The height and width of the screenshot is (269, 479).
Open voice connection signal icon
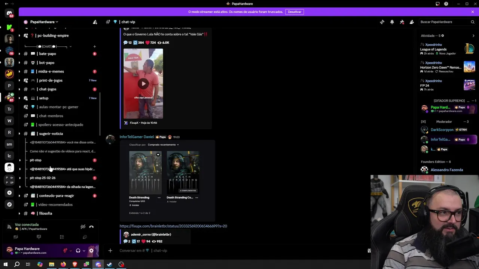(x=9, y=226)
